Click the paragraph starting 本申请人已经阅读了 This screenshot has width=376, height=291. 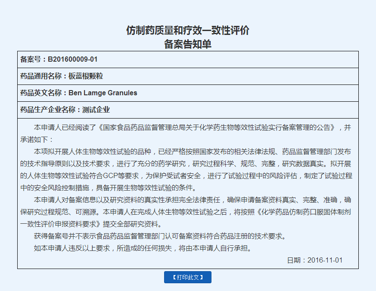186,134
